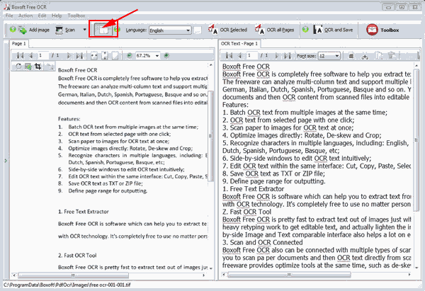Select the Page 1 tab
This screenshot has height=291, width=425.
coord(18,44)
